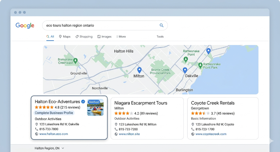
Task: Click the blue pin near Rattlesnake Point
Action: coord(209,51)
